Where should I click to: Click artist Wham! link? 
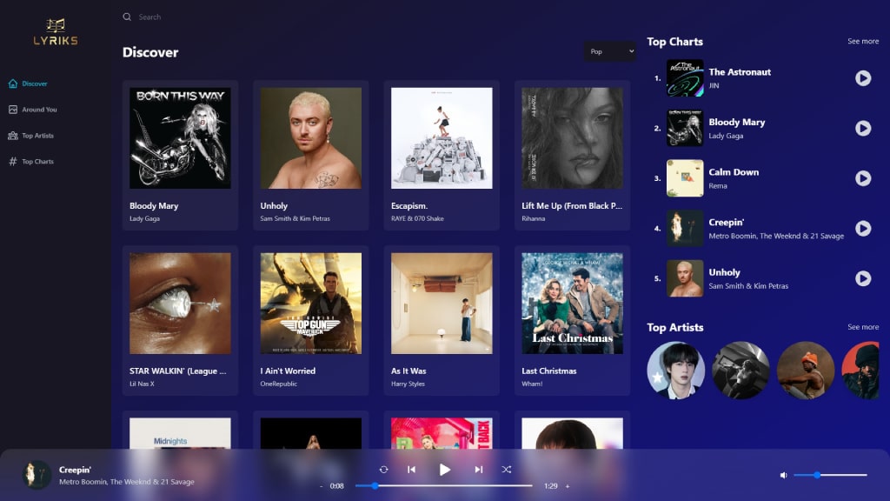[x=532, y=384]
